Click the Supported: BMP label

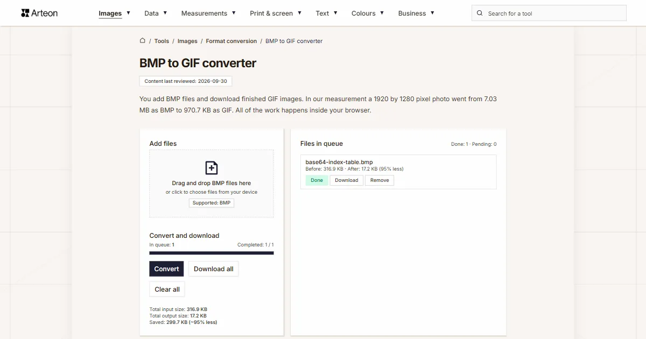pyautogui.click(x=212, y=203)
